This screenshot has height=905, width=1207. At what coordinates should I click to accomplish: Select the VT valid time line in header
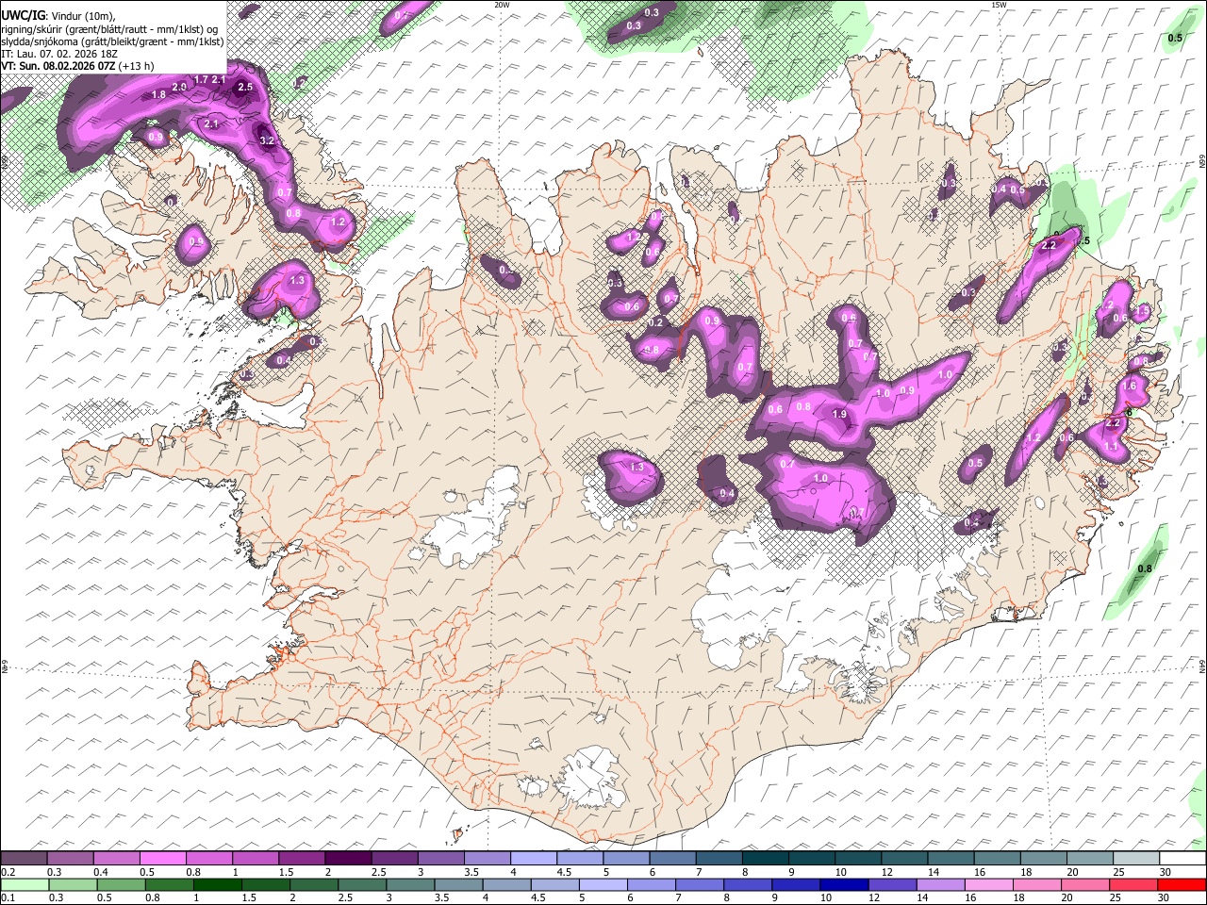tap(77, 66)
